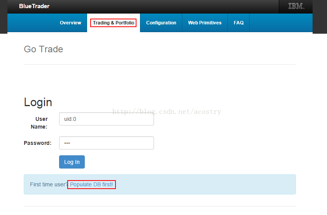Screen dimensions: 327x215
Task: Focus the User Name input field
Action: (106, 119)
